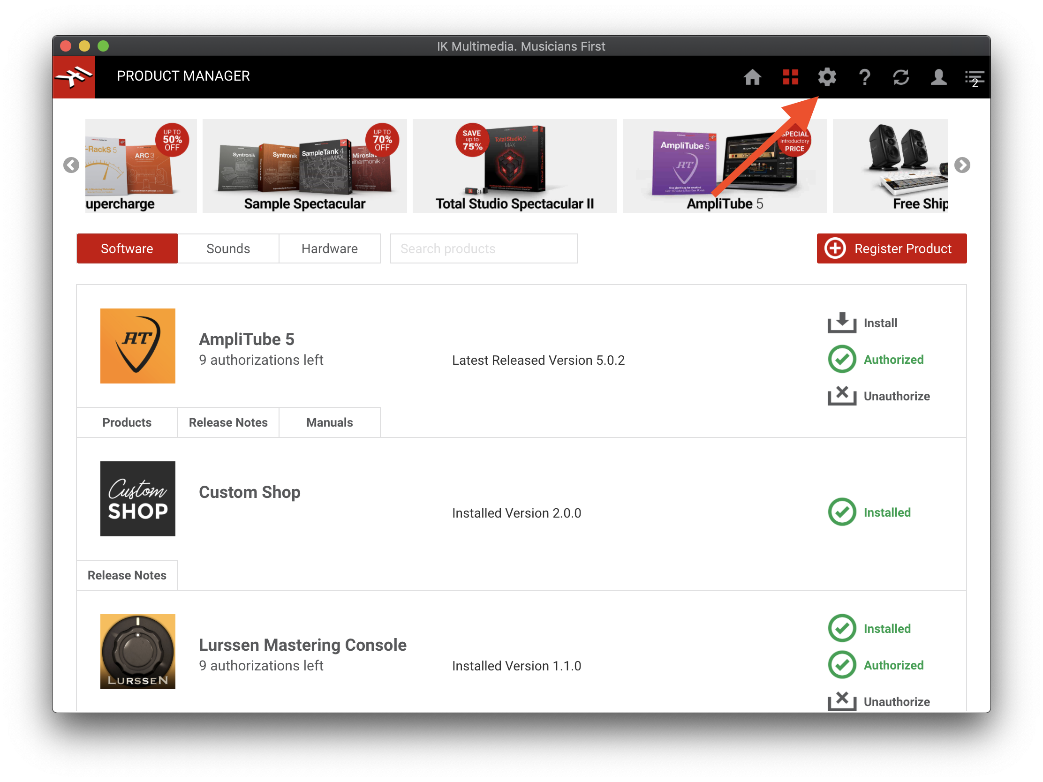Click the AmpliTube 5 product logo

tap(138, 346)
